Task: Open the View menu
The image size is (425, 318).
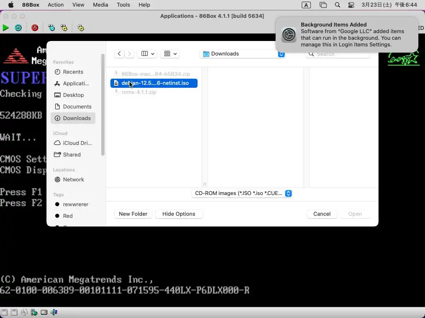Action: click(78, 5)
